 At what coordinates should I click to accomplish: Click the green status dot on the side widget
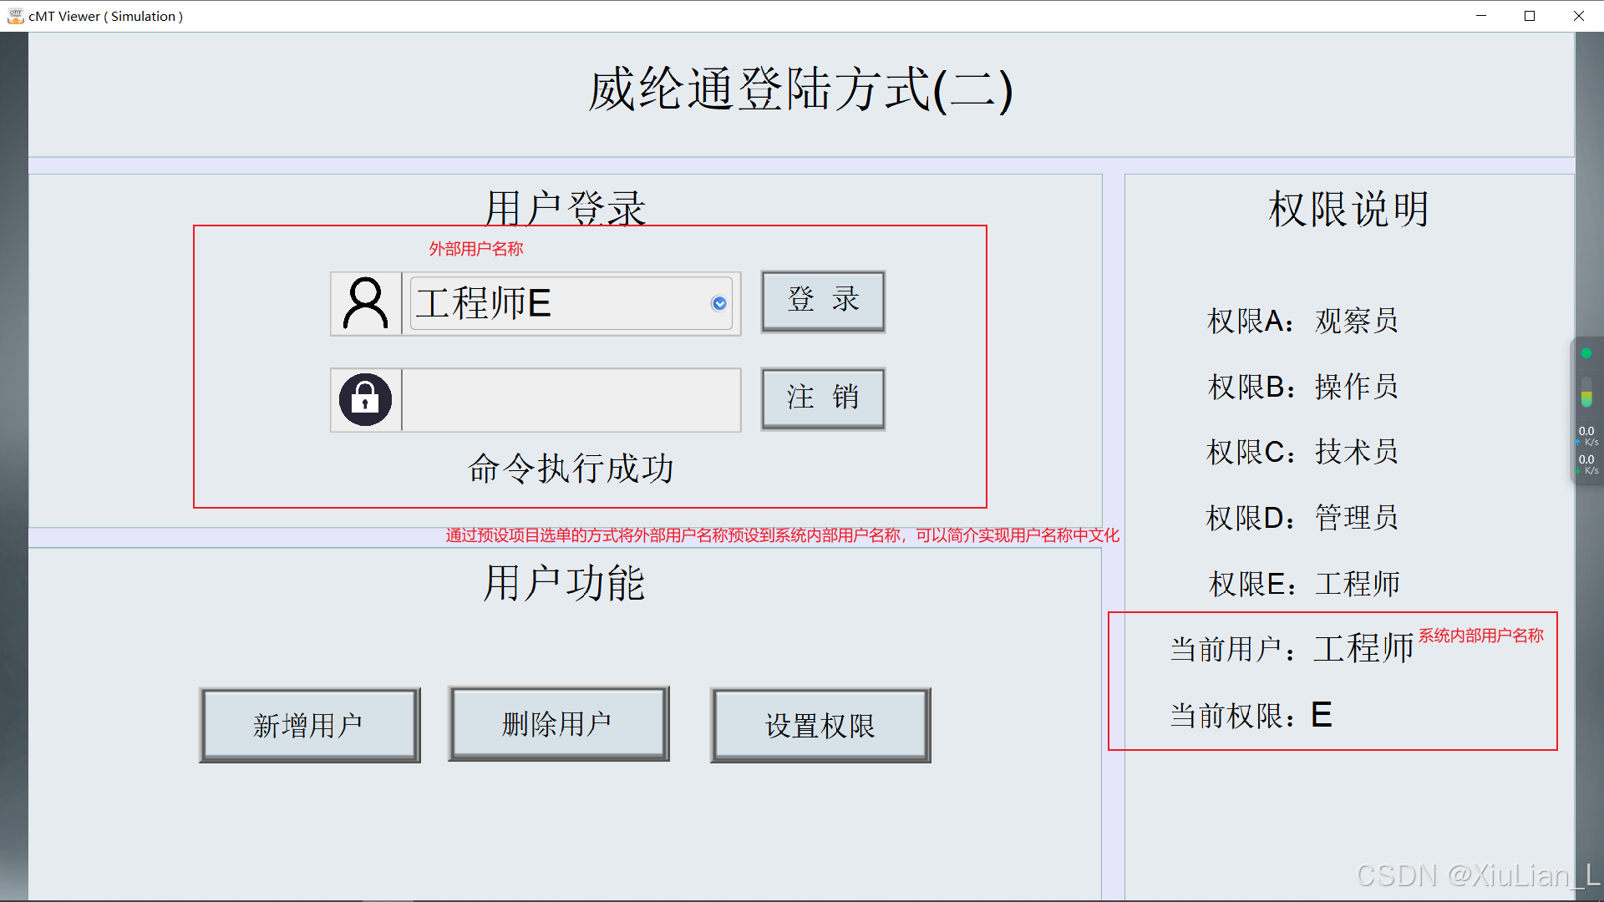[x=1586, y=353]
